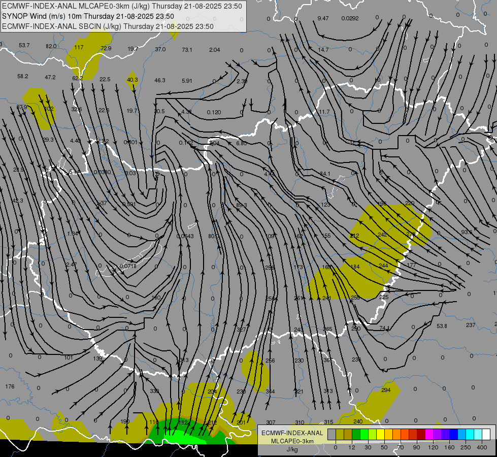Click the grid value '74.1'
This screenshot has width=497, height=457.
point(384,328)
